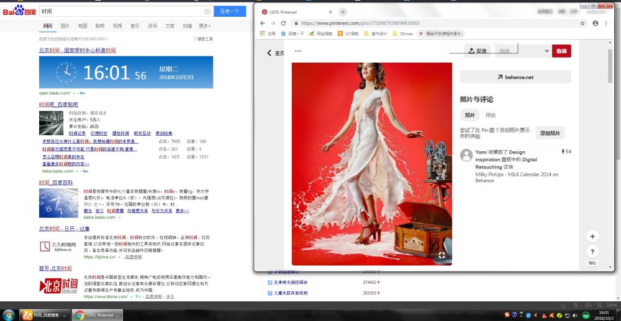The width and height of the screenshot is (621, 321).
Task: Select Baidu 图片 tab
Action: [65, 26]
